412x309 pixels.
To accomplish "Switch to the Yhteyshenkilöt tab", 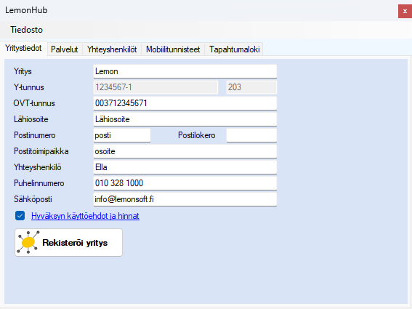I will (x=112, y=49).
